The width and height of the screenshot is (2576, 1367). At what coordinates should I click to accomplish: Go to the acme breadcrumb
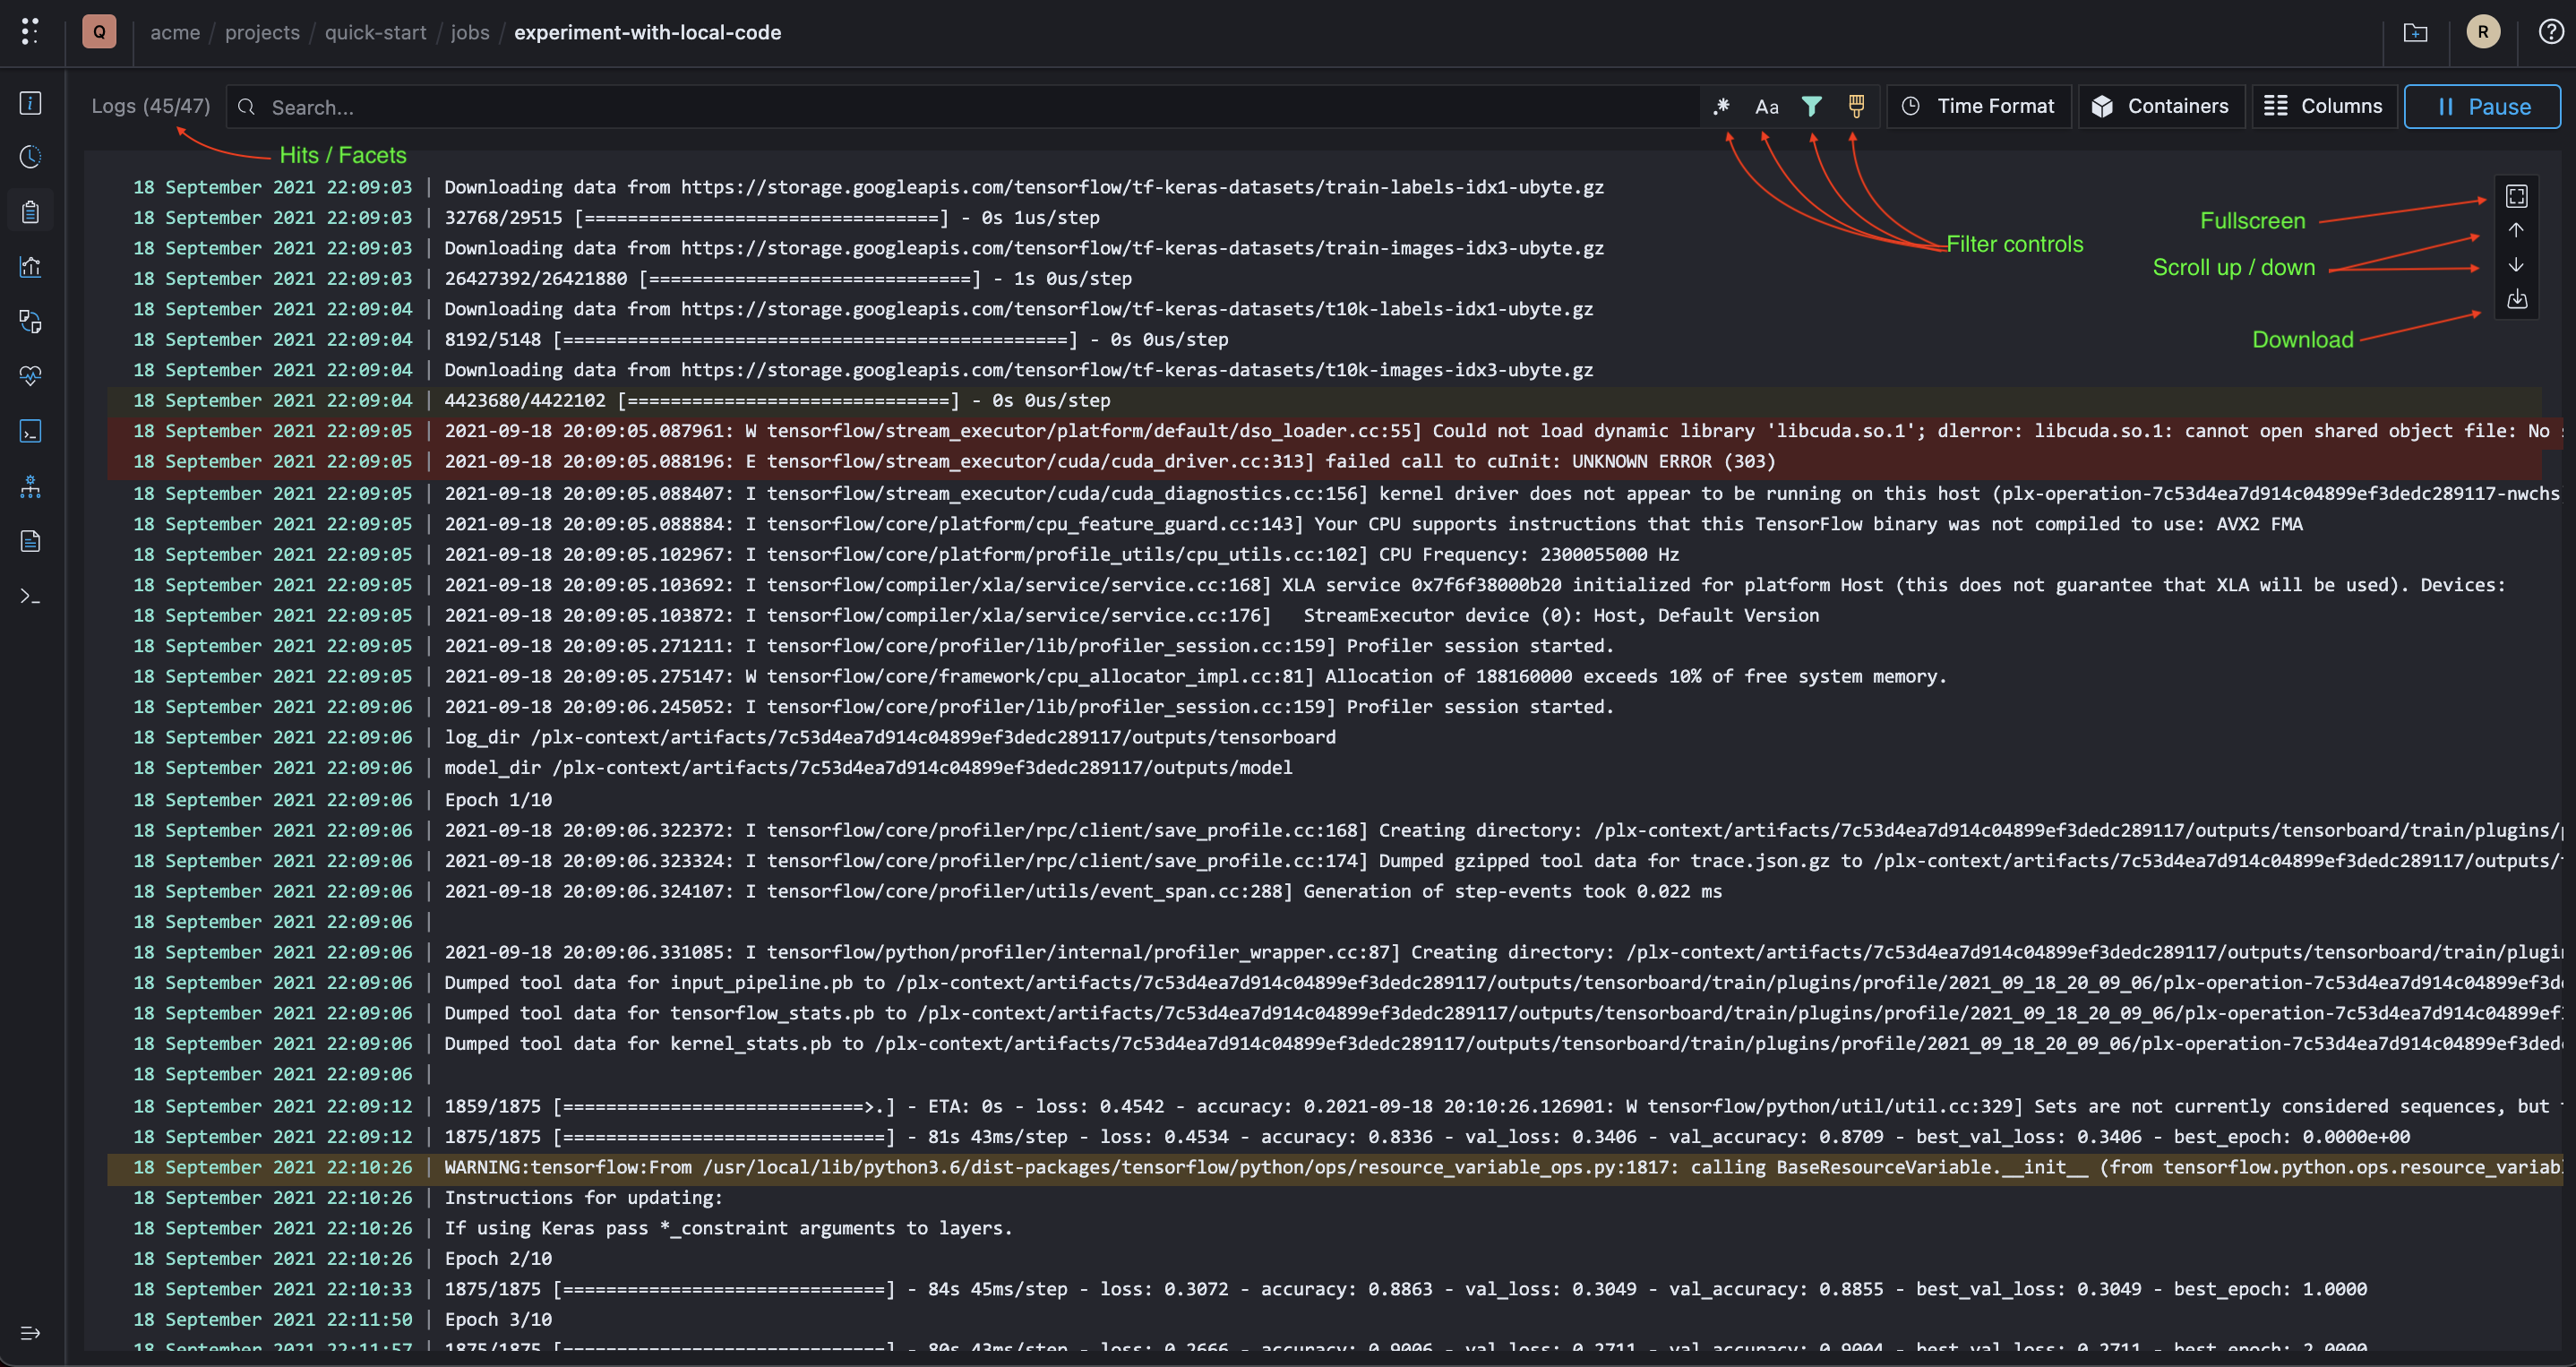(175, 32)
